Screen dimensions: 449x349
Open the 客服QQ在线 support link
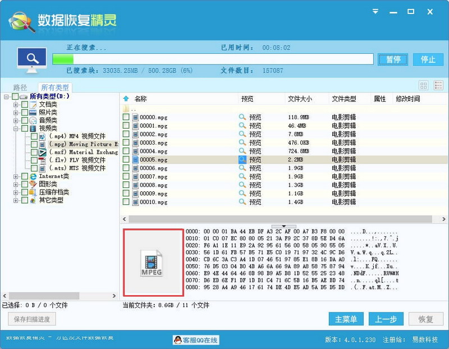pos(196,340)
